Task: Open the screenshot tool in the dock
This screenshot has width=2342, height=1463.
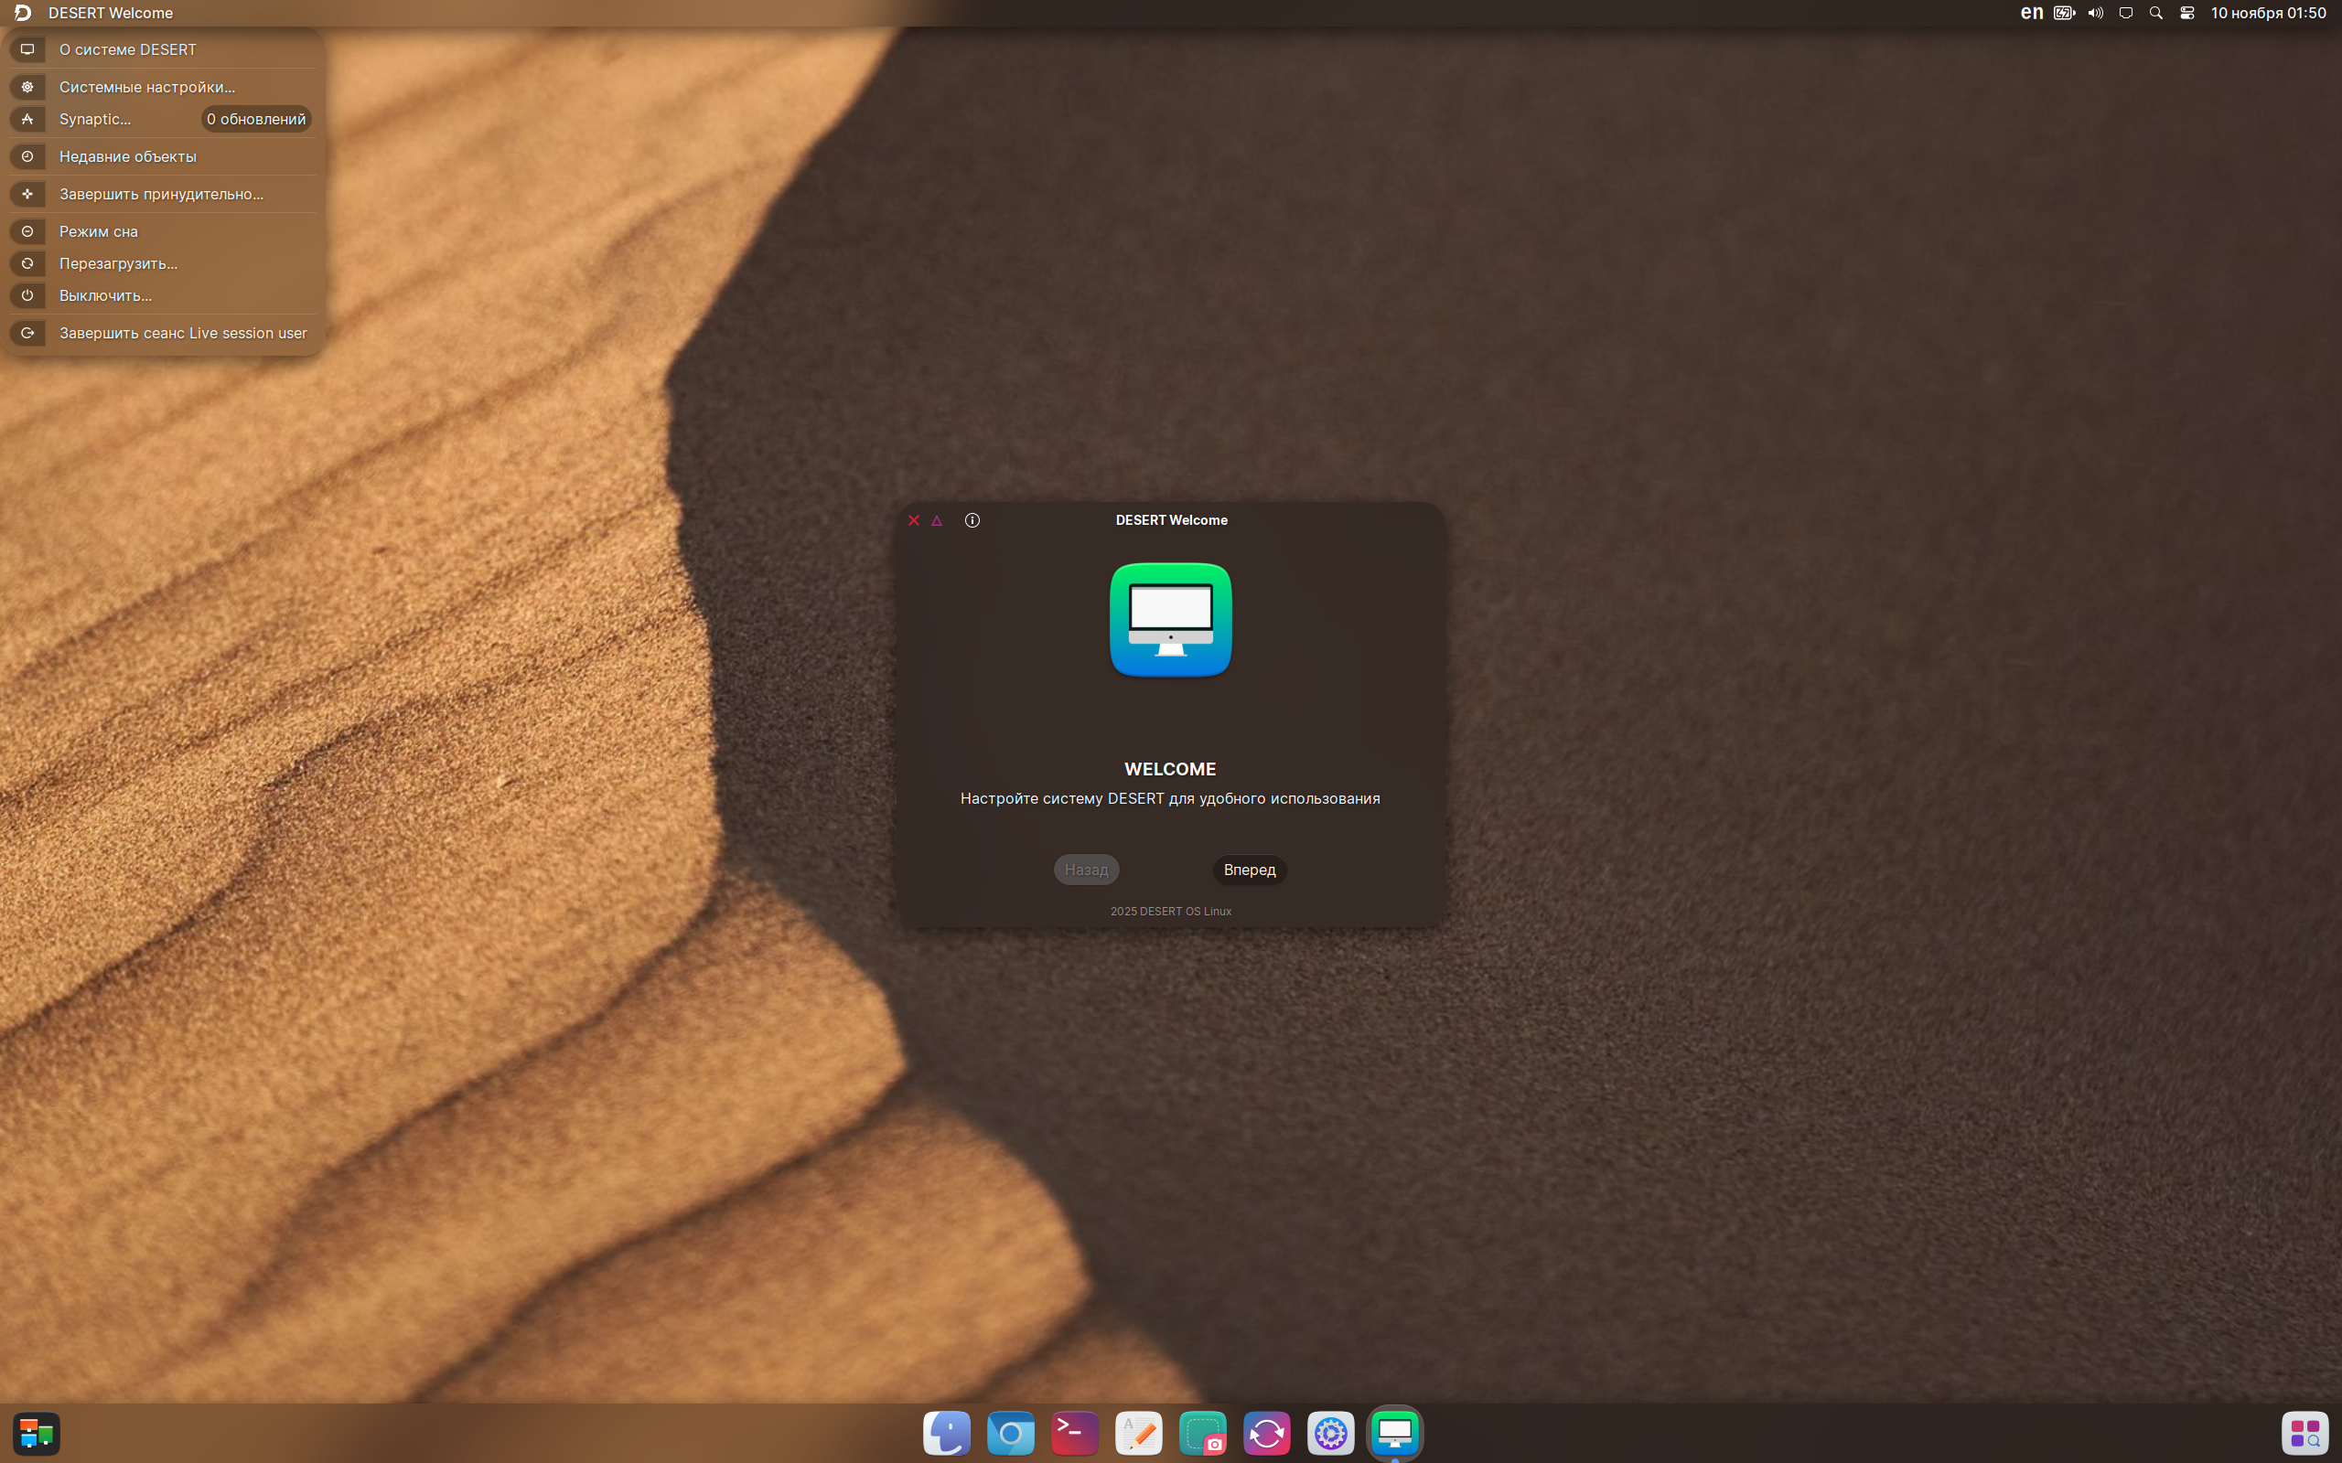Action: pos(1203,1433)
